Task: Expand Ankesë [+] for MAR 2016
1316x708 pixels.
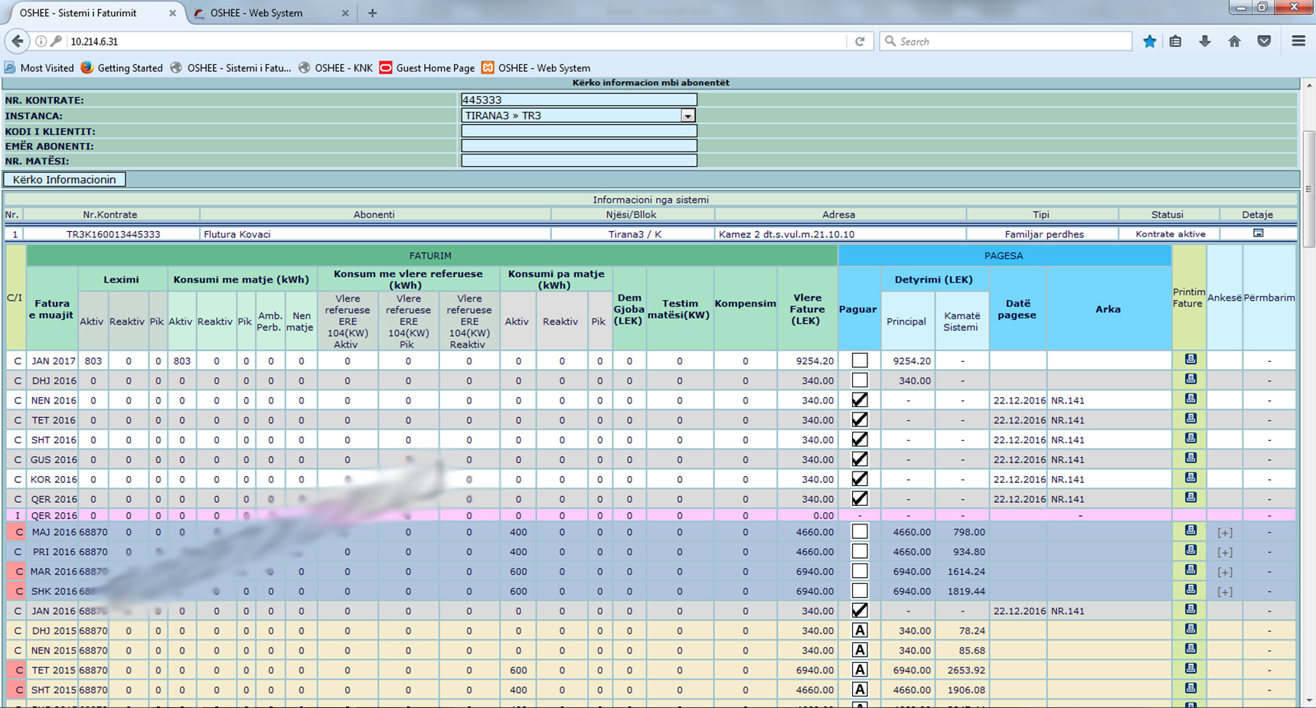Action: 1225,573
